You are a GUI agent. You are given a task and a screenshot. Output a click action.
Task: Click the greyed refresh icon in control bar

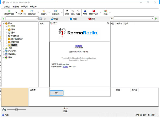(x=45, y=19)
